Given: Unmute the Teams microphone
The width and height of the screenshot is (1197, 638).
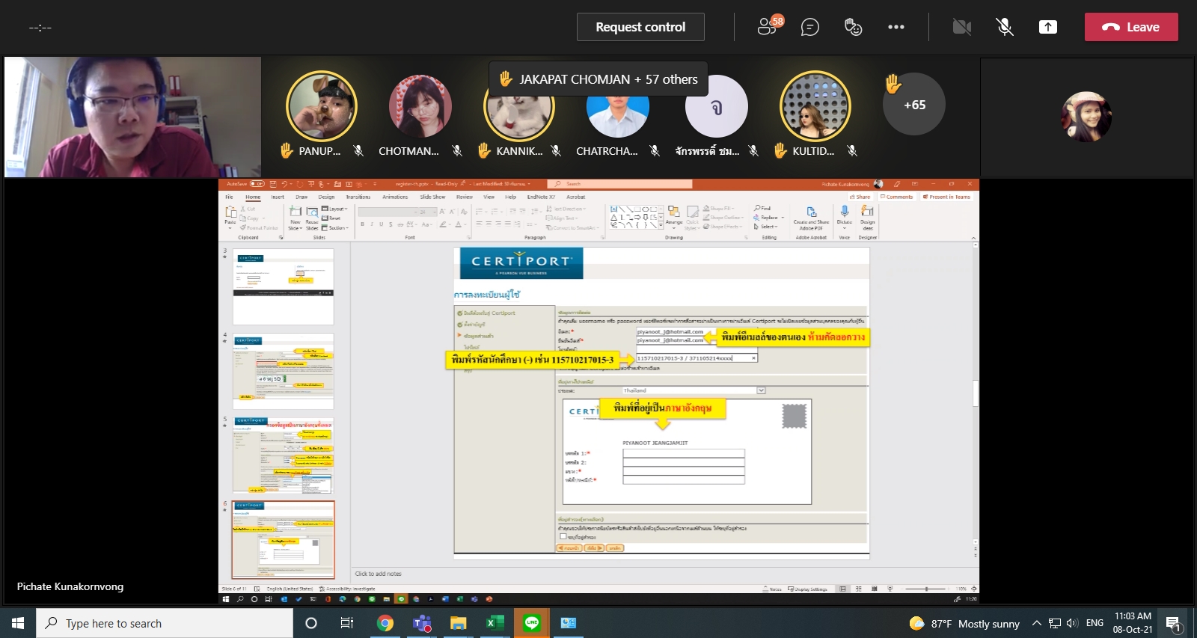Looking at the screenshot, I should [x=1005, y=28].
